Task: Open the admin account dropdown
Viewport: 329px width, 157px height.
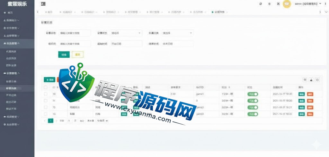Action: (x=308, y=4)
